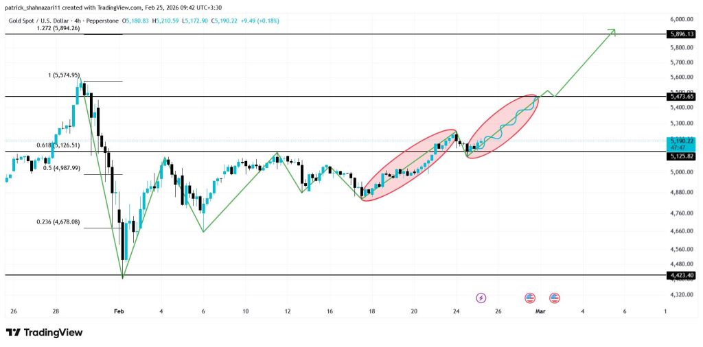Open the right US flag economic event
Viewport: 703px width, 347px height.
click(x=554, y=298)
